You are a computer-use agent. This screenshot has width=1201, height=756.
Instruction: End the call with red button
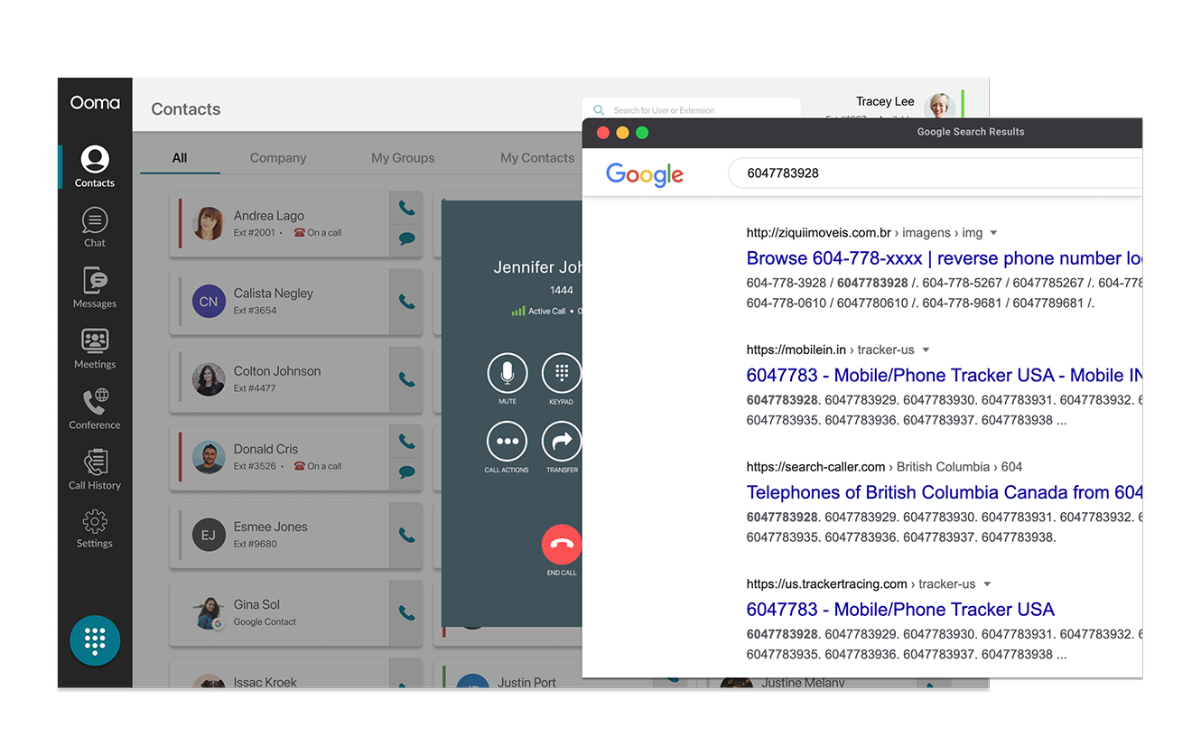tap(561, 545)
